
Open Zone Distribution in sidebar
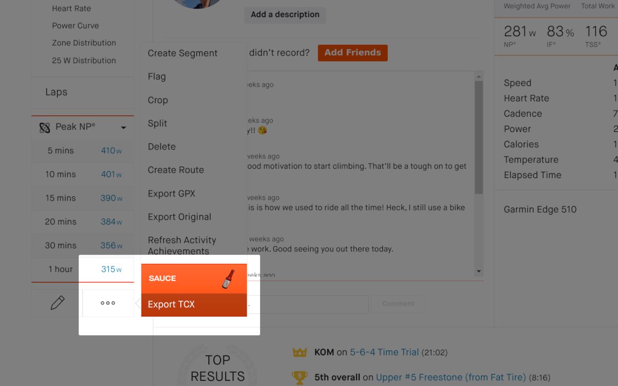tap(84, 43)
